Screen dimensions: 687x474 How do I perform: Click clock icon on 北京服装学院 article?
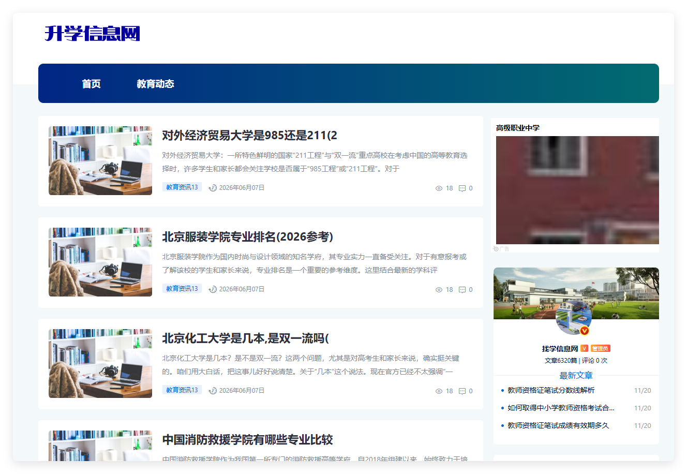[x=213, y=289]
